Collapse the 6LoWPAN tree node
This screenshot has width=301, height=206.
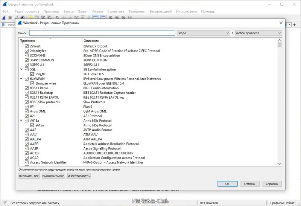pos(21,79)
